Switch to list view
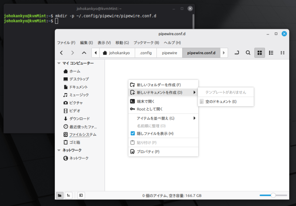The width and height of the screenshot is (296, 206). [x=271, y=53]
